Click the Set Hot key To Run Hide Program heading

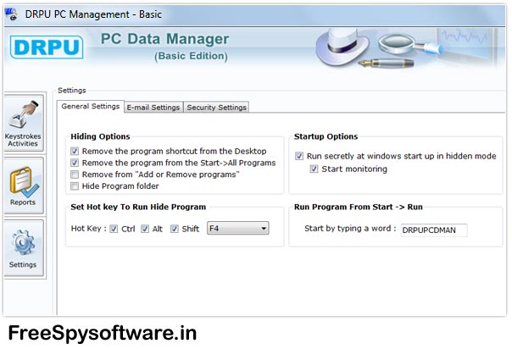click(x=138, y=208)
